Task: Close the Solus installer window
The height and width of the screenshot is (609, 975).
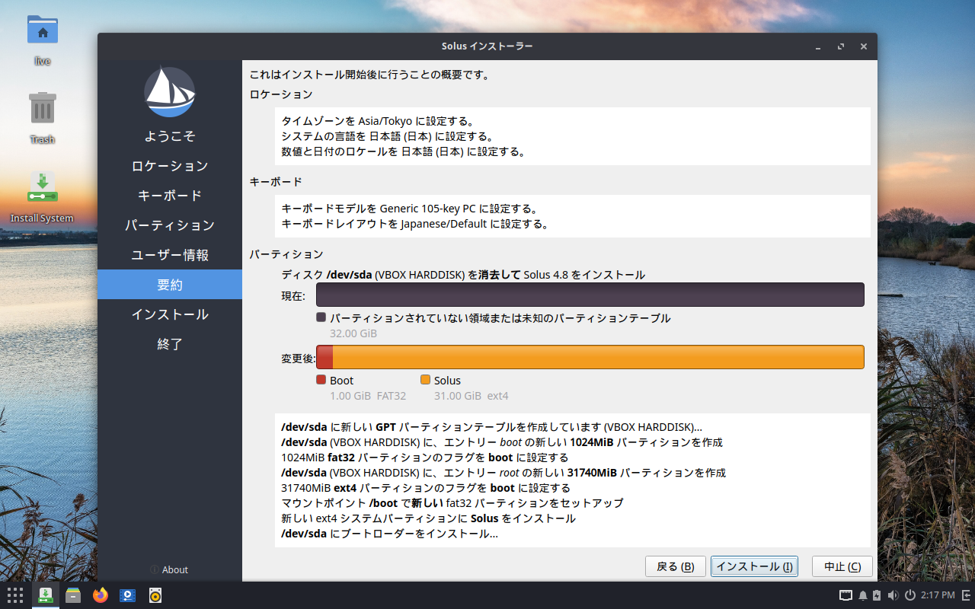Action: click(x=864, y=46)
